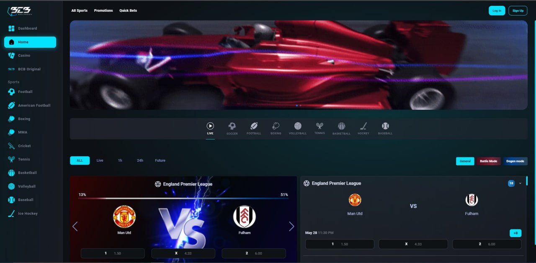Viewport: 536px width, 263px height.
Task: Filter matches by the 24h tab
Action: tap(140, 160)
